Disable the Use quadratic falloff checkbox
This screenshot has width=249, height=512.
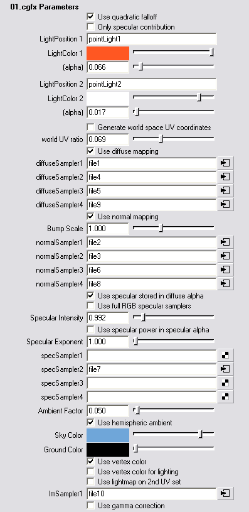[x=90, y=16]
